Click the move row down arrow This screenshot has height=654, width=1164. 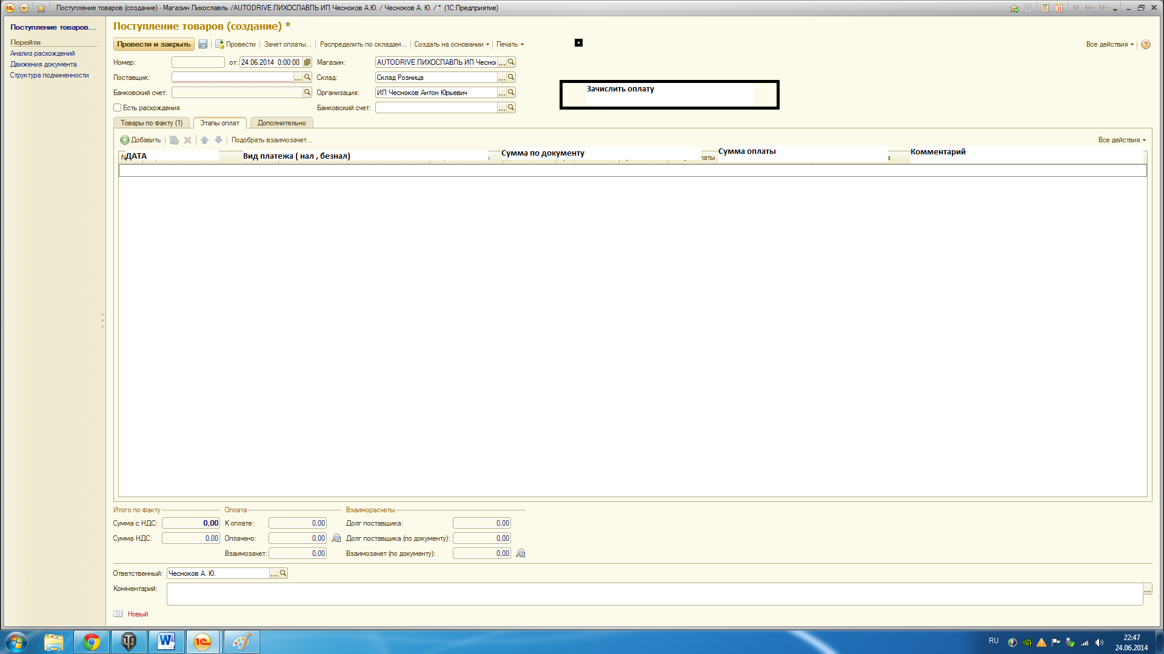click(218, 140)
